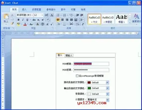
Task: Tick the 從LiveMessenger取得帳號 checkbox
Action: 77,76
